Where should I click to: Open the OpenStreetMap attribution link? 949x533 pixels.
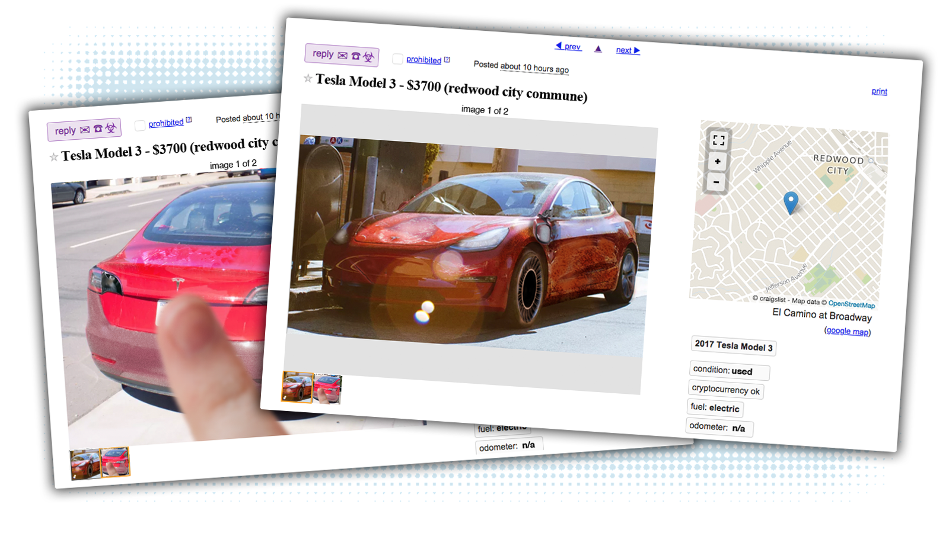pos(851,304)
